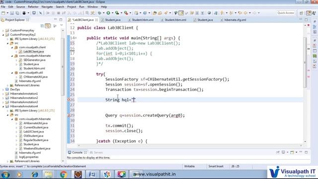The width and height of the screenshot is (318, 179).
Task: Select Lab38Client.java in Project Explorer
Action: tap(33, 52)
